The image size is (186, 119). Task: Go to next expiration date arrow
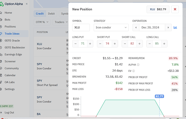168,27
